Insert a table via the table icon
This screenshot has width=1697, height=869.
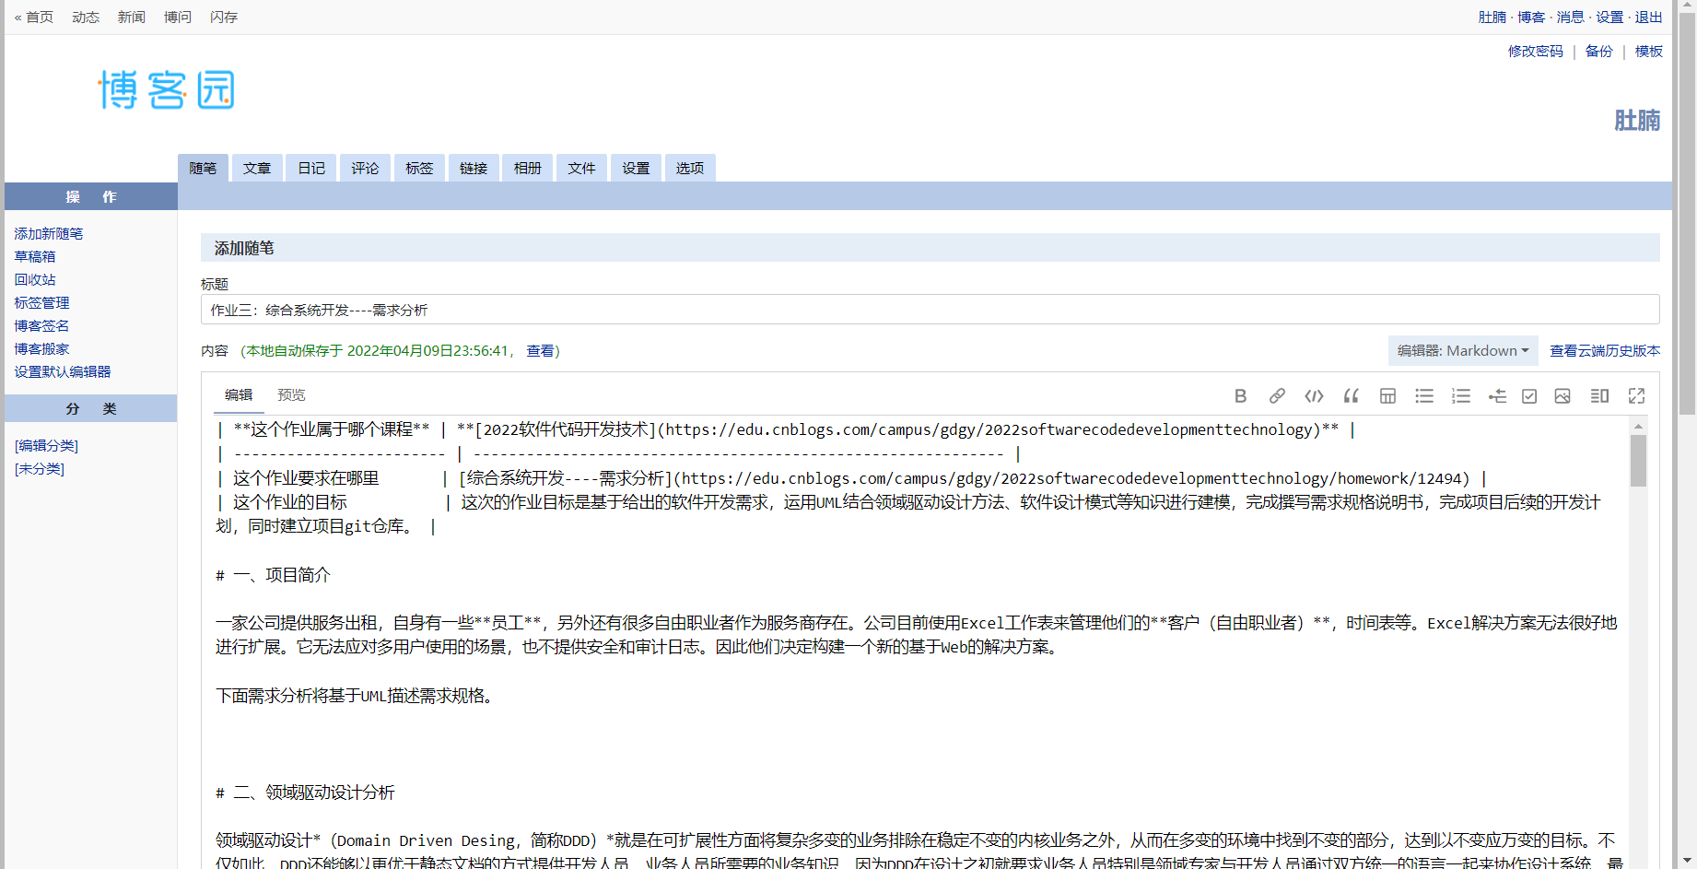point(1387,396)
